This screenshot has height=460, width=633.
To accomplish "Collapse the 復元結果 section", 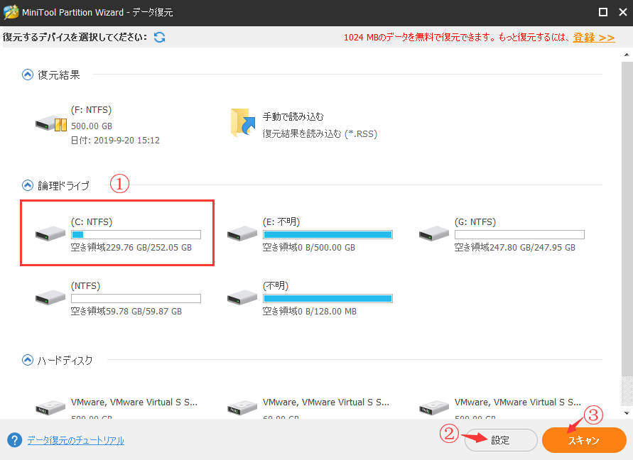I will (28, 75).
